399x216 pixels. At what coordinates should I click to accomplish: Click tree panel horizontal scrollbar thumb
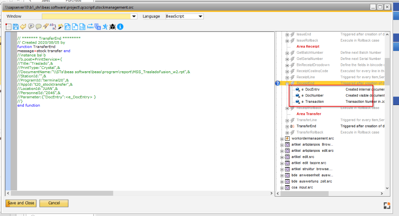point(304,194)
